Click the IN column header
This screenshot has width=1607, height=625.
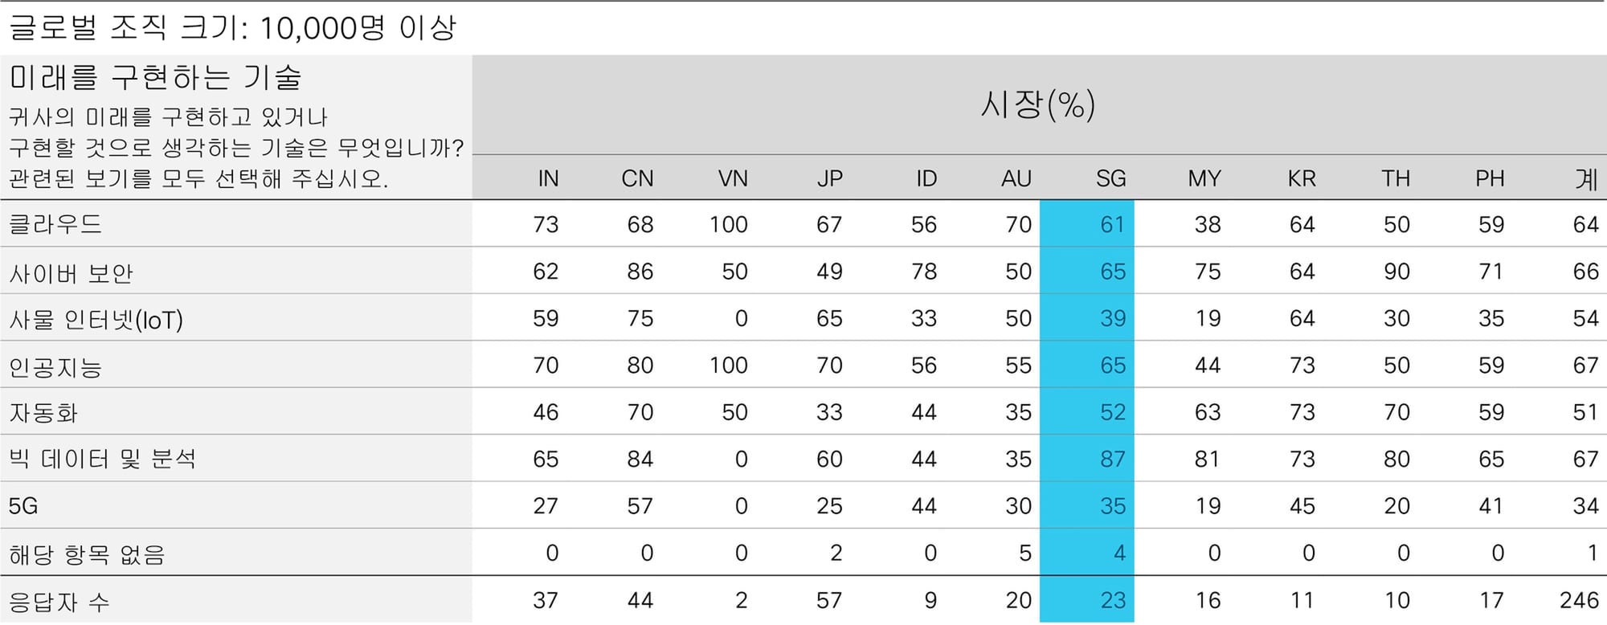(x=548, y=178)
